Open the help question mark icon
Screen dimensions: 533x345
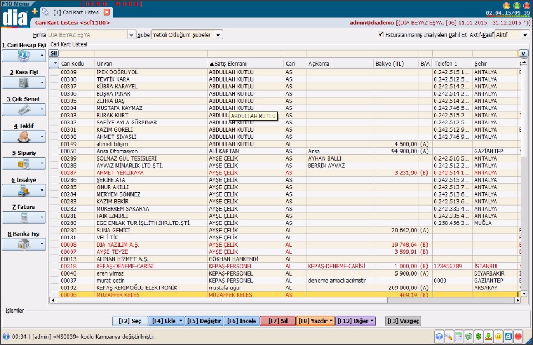439,337
